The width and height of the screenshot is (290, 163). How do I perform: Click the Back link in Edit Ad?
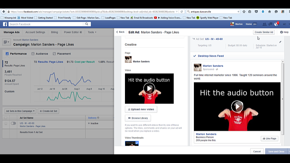pyautogui.click(x=120, y=32)
